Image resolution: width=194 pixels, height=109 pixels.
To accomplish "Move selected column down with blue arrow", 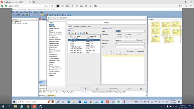I will coord(81,33).
